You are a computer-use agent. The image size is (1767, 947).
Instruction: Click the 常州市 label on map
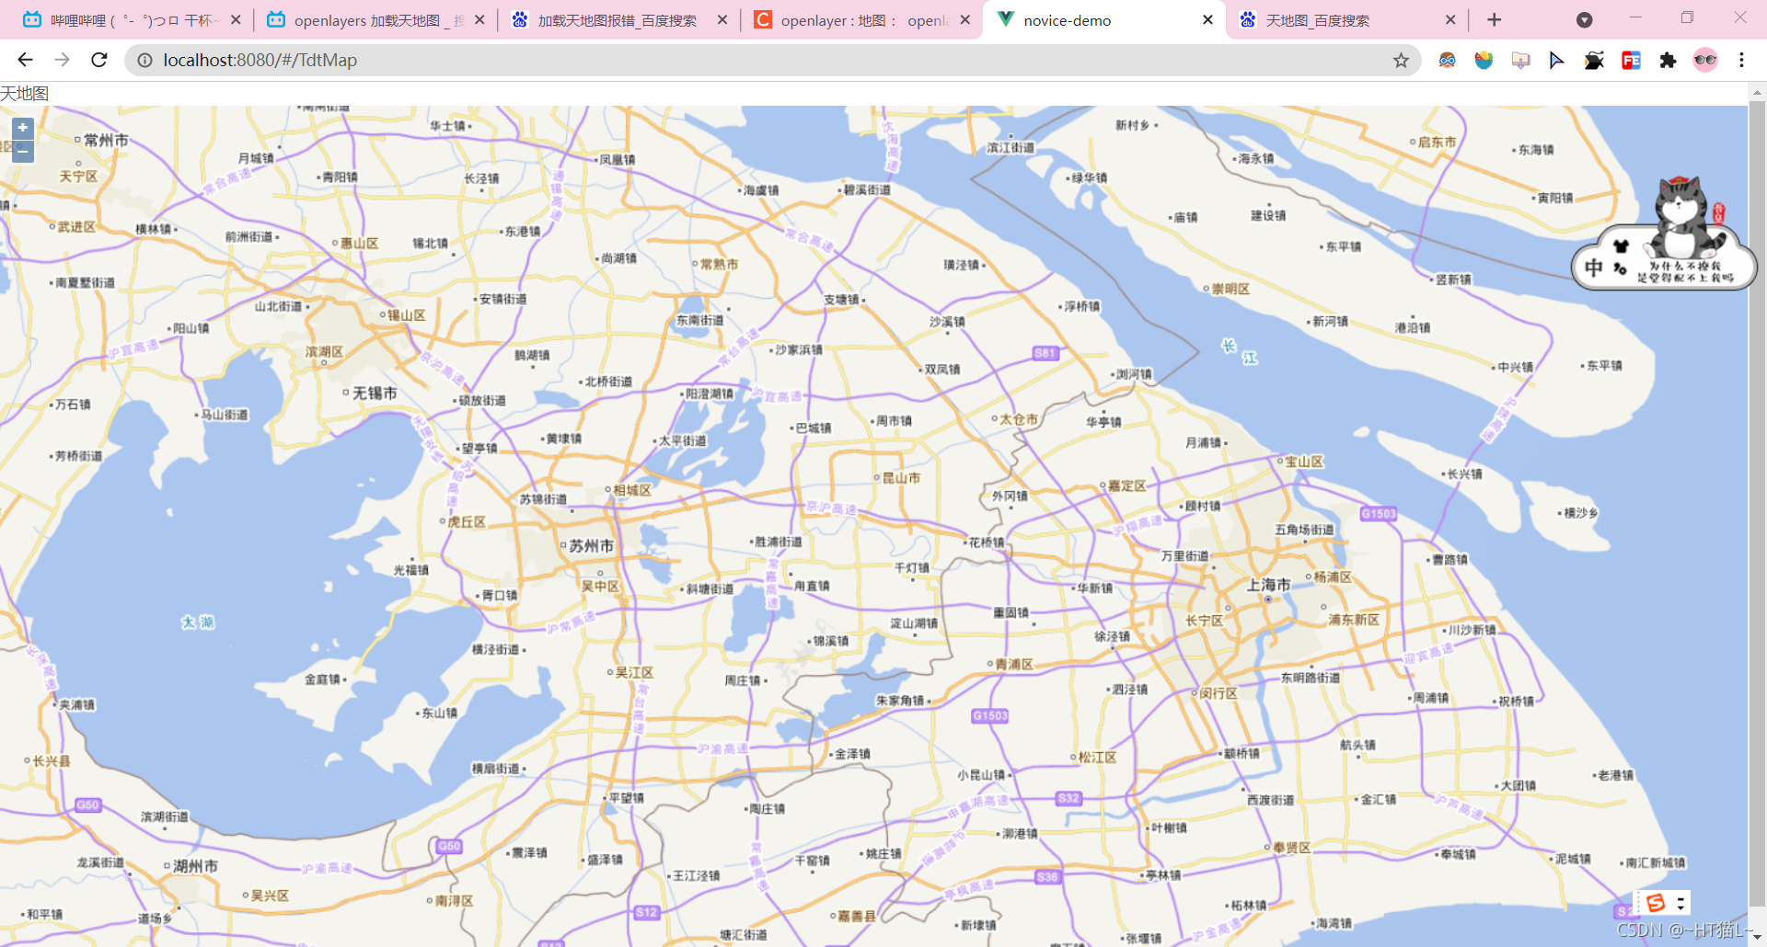coord(106,140)
